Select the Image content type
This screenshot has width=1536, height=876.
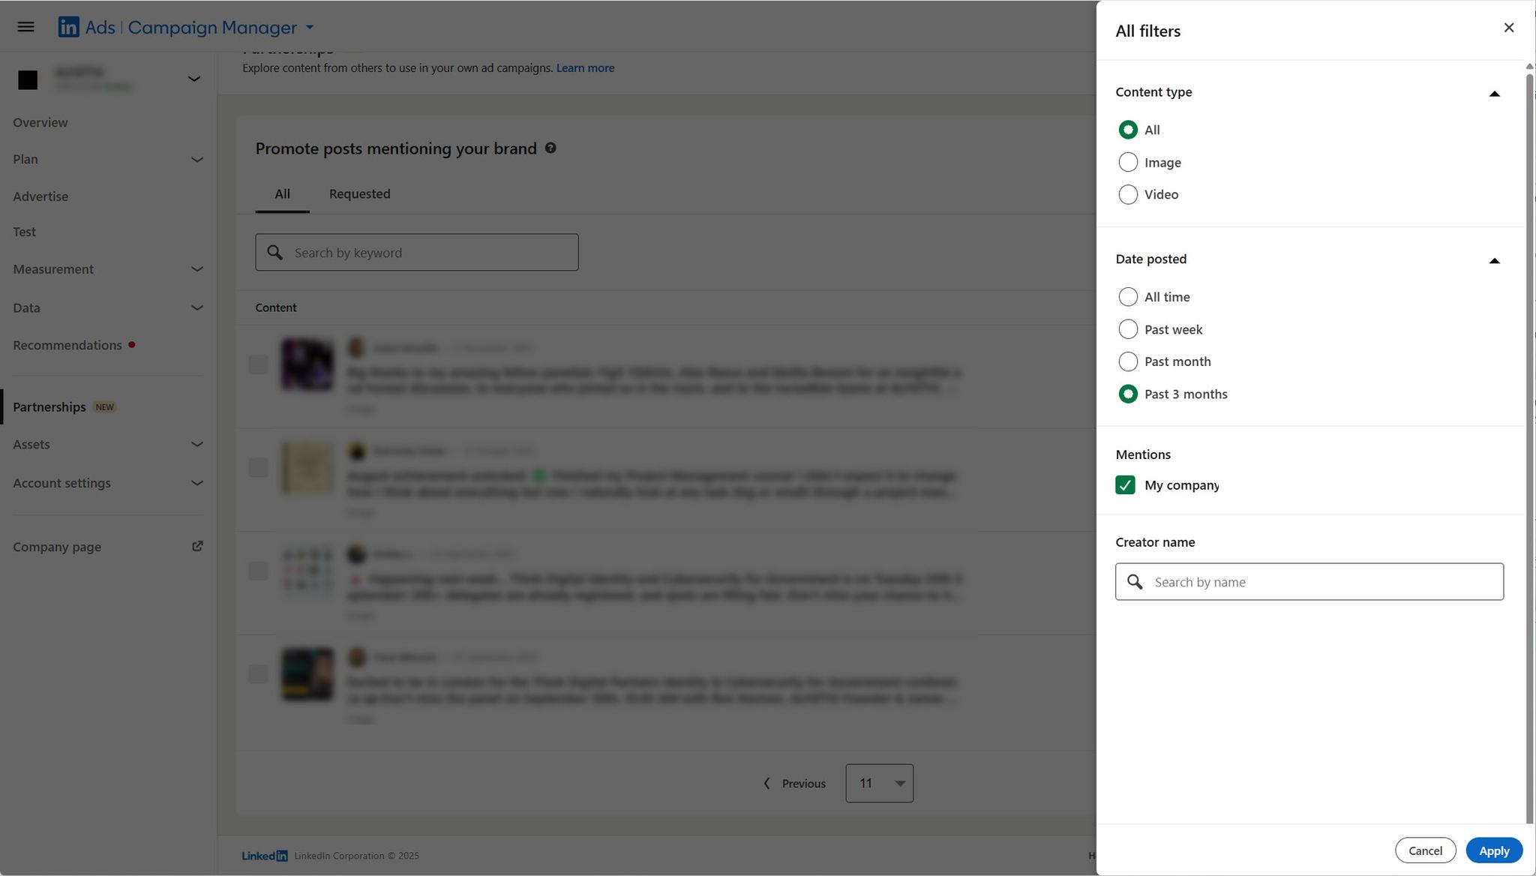(x=1128, y=162)
